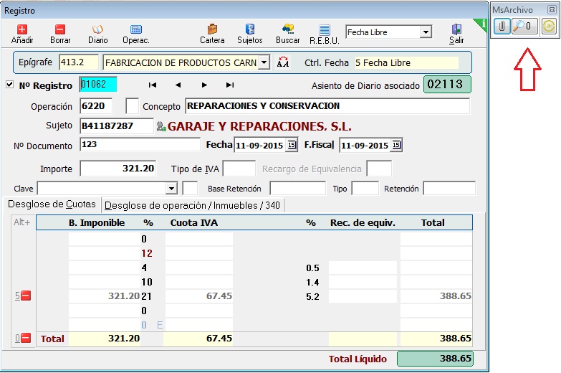Click the small field next to Clave dropdown
The image size is (561, 373).
[190, 188]
